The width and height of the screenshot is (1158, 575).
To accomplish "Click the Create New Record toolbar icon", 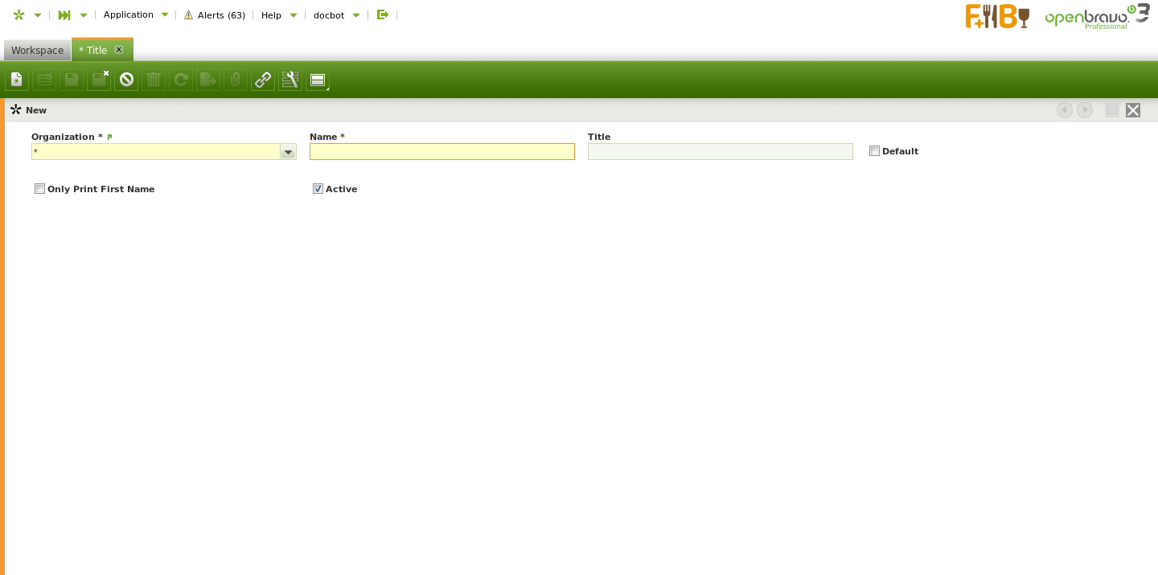I will point(17,80).
